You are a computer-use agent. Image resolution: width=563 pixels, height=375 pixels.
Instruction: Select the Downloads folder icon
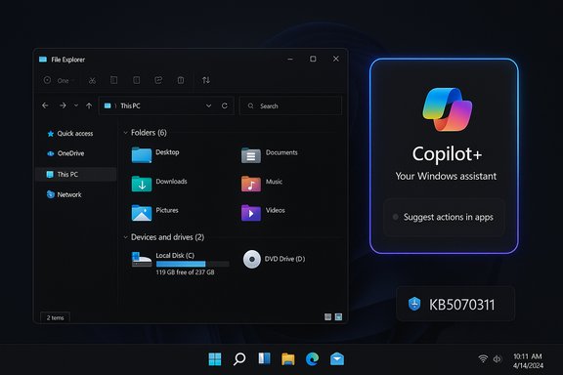[142, 184]
